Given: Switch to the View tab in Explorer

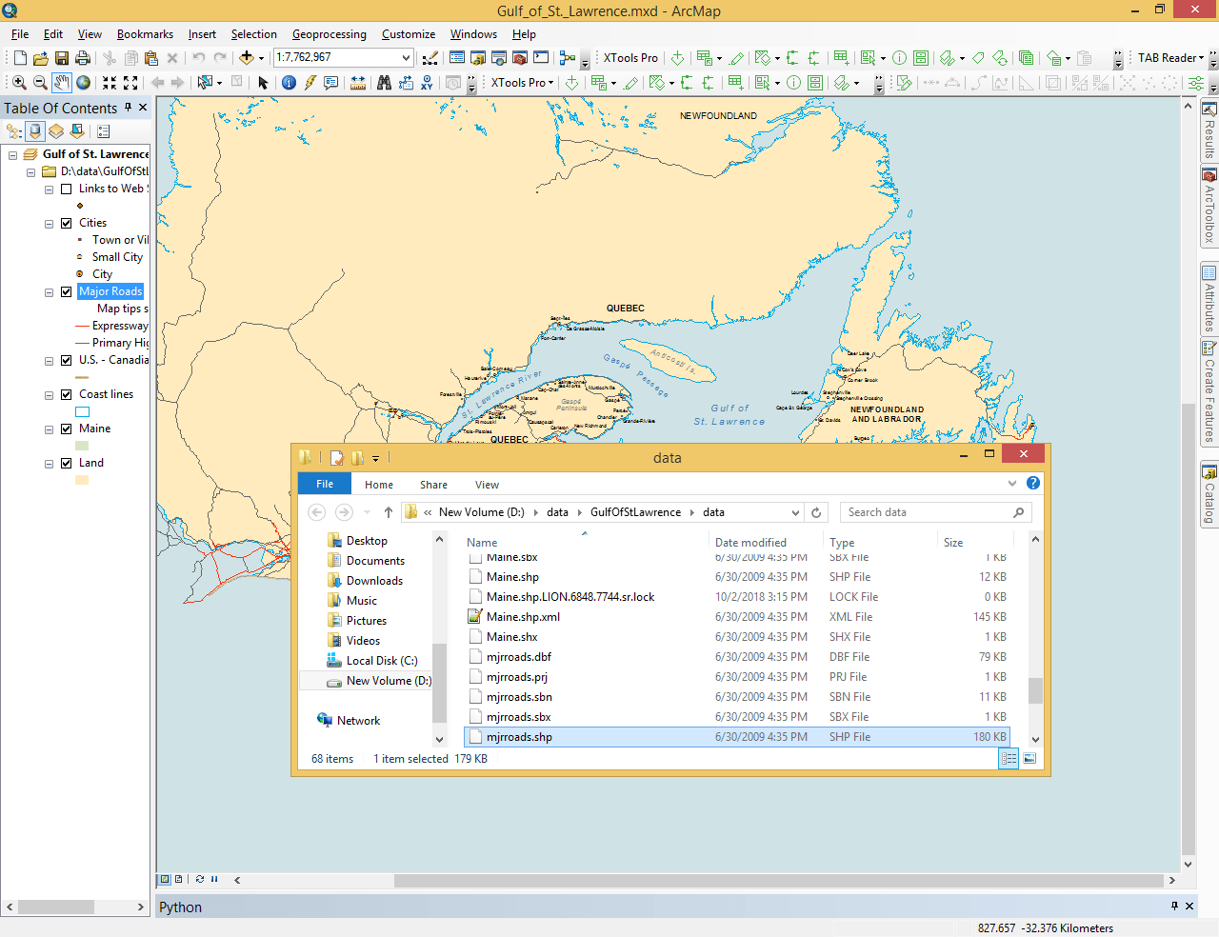Looking at the screenshot, I should pos(487,485).
